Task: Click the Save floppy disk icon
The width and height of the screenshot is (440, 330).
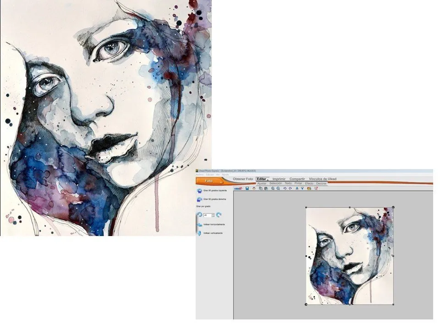Action: click(247, 188)
